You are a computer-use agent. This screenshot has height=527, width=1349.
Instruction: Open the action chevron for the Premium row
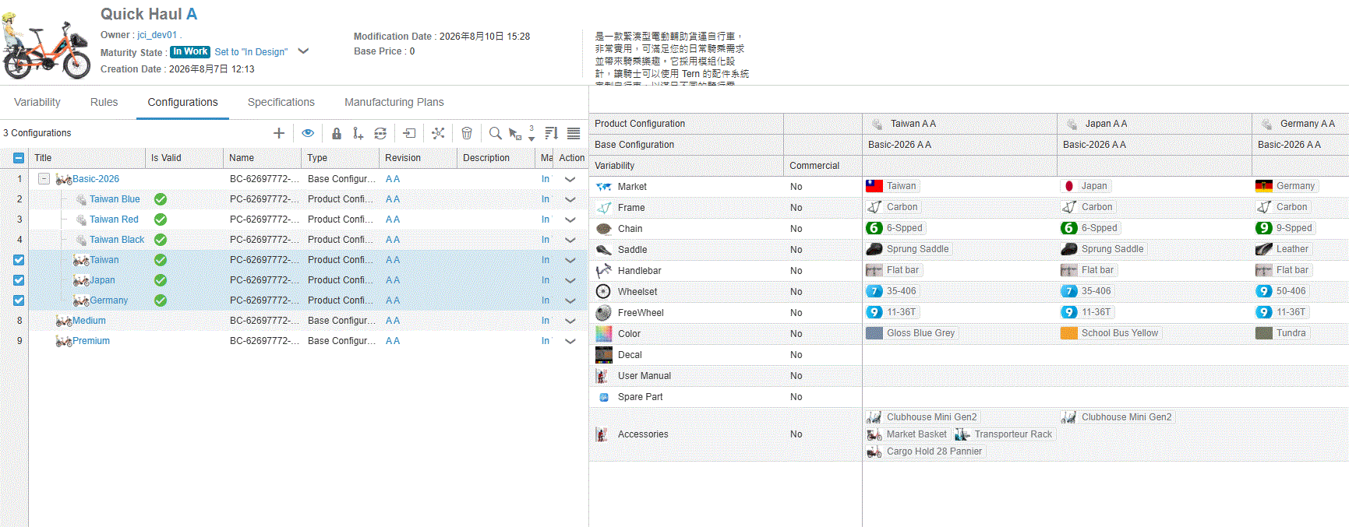pos(570,341)
